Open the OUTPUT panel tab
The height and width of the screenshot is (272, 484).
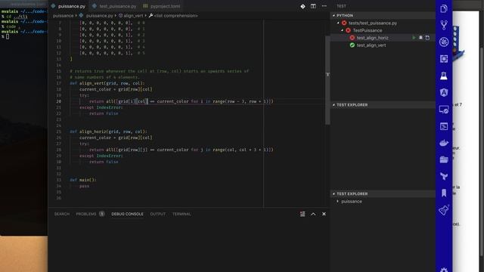click(158, 214)
